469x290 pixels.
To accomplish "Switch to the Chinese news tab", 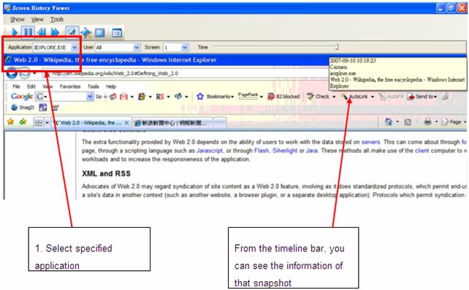I will (173, 123).
